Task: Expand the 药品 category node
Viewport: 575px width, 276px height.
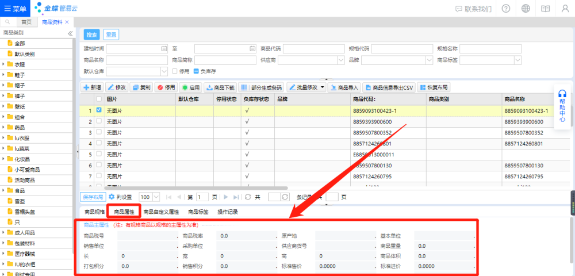Action: point(3,128)
